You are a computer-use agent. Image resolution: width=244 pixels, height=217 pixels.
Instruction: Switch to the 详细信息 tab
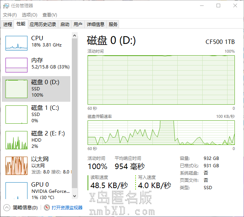[x=95, y=24]
